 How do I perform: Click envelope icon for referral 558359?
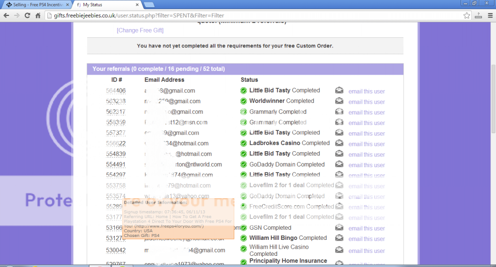[x=339, y=122]
